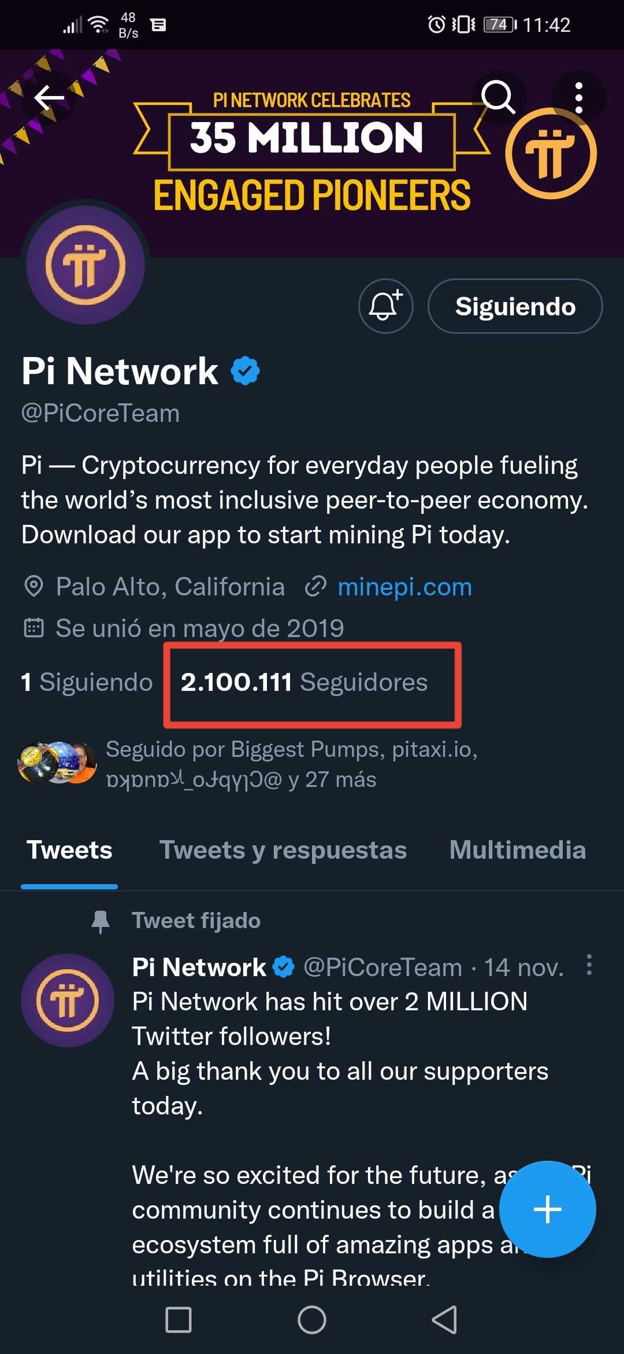This screenshot has width=624, height=1354.
Task: Tap the back arrow icon
Action: [x=49, y=97]
